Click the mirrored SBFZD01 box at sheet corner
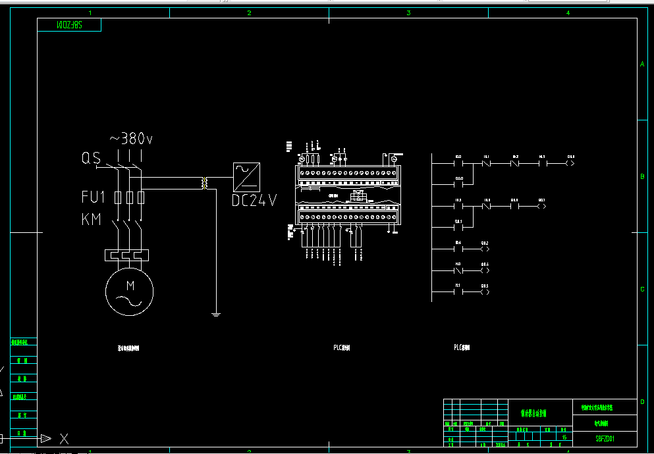The width and height of the screenshot is (654, 454). [69, 24]
